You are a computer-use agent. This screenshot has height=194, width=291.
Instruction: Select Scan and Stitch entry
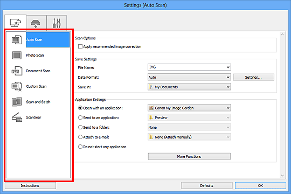(x=38, y=102)
